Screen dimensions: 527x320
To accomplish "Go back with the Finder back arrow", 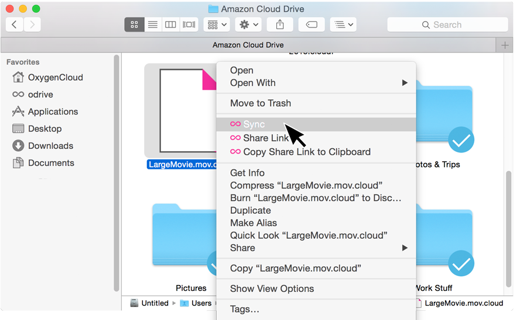I will click(x=15, y=25).
